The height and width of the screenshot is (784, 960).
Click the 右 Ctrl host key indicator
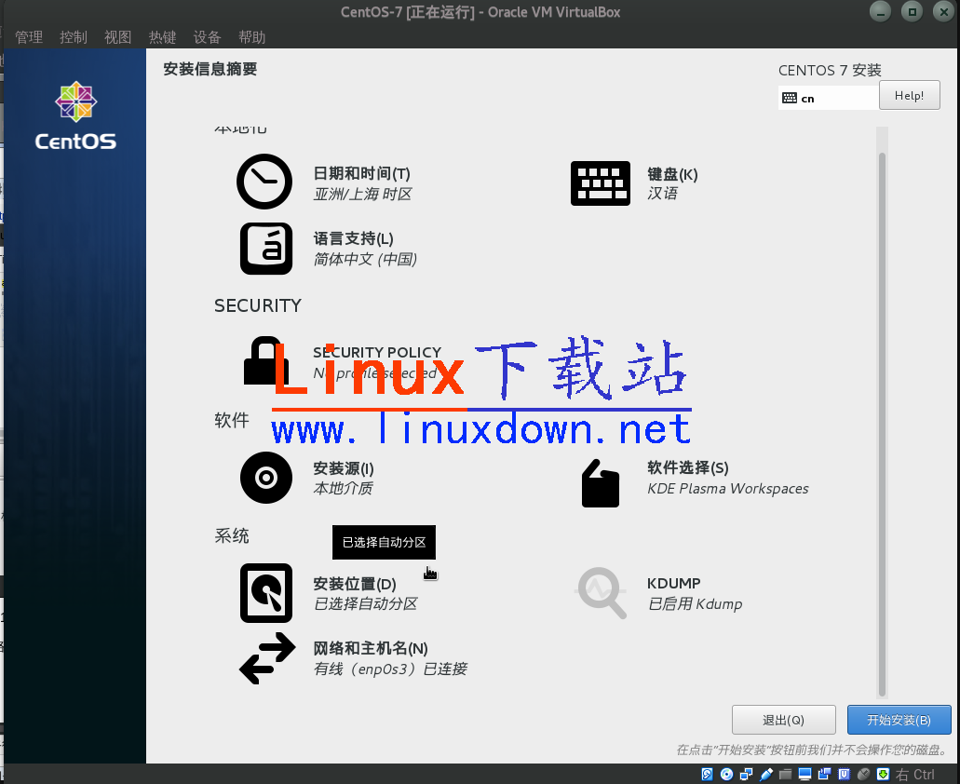coord(915,774)
